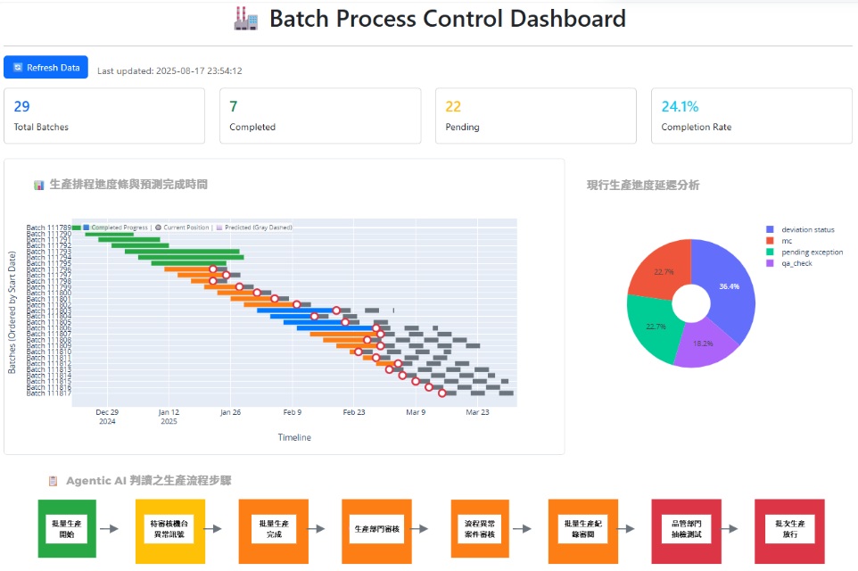Click the Completion Rate 24.1% card
The height and width of the screenshot is (571, 858).
click(x=751, y=116)
